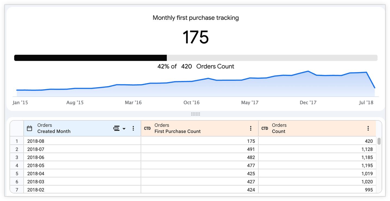Select the 2018-07 month cell
This screenshot has width=390, height=201.
82,149
